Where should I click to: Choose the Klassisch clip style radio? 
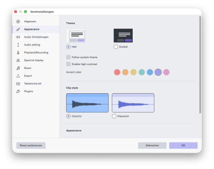(114, 116)
